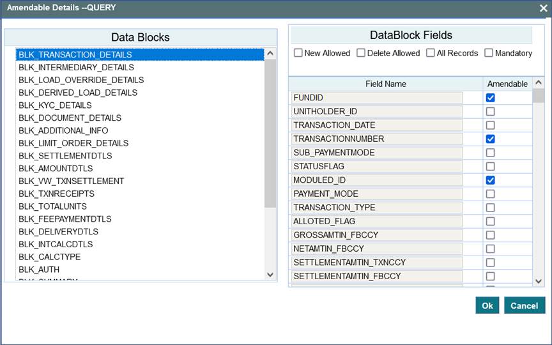
Task: Select BLK_TRANSACTION_DETAILS data block
Action: click(140, 54)
